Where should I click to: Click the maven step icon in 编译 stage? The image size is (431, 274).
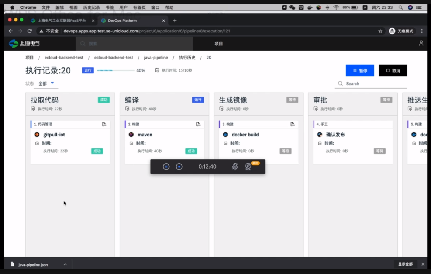(131, 135)
